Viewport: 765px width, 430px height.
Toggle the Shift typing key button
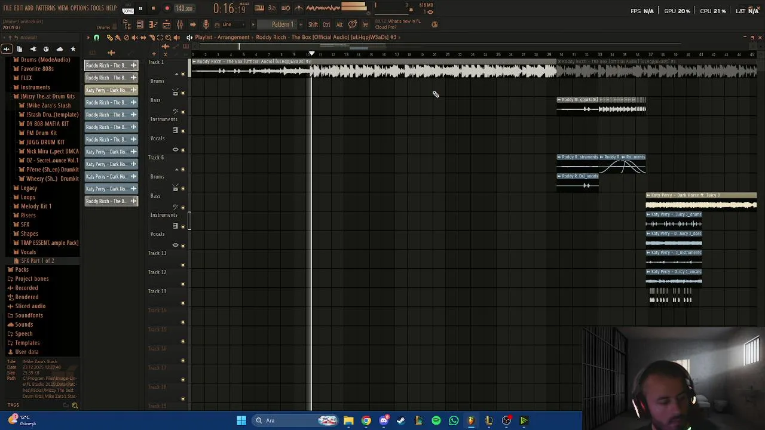[313, 24]
